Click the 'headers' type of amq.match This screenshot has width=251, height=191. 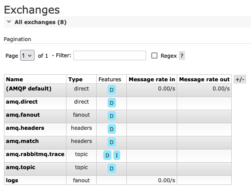(81, 141)
